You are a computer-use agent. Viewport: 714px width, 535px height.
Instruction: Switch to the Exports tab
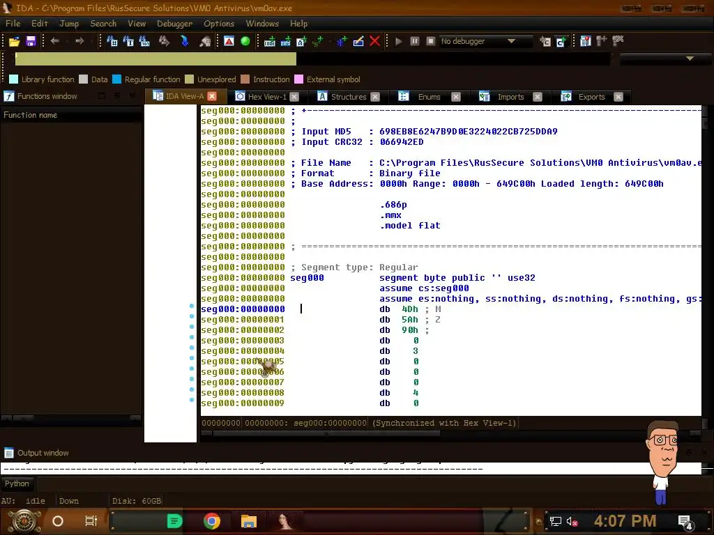(591, 97)
